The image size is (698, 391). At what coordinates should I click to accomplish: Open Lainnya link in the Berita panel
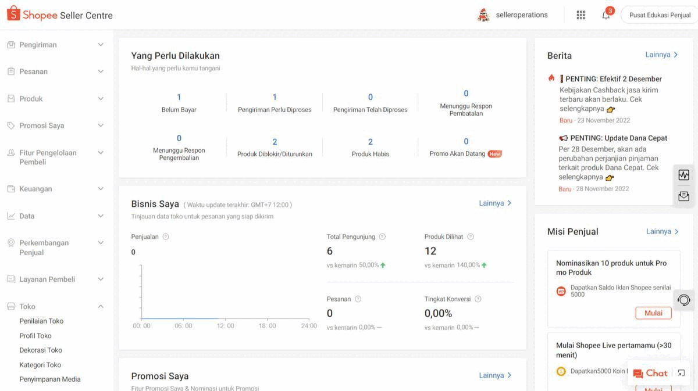(x=661, y=55)
